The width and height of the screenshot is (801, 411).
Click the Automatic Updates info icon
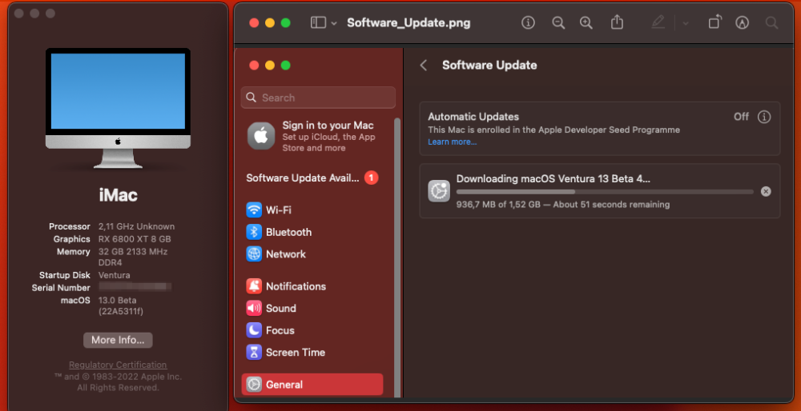(x=763, y=117)
